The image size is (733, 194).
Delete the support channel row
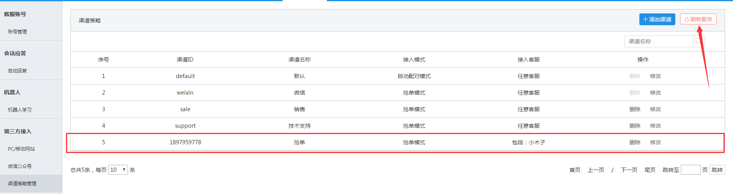coord(635,126)
